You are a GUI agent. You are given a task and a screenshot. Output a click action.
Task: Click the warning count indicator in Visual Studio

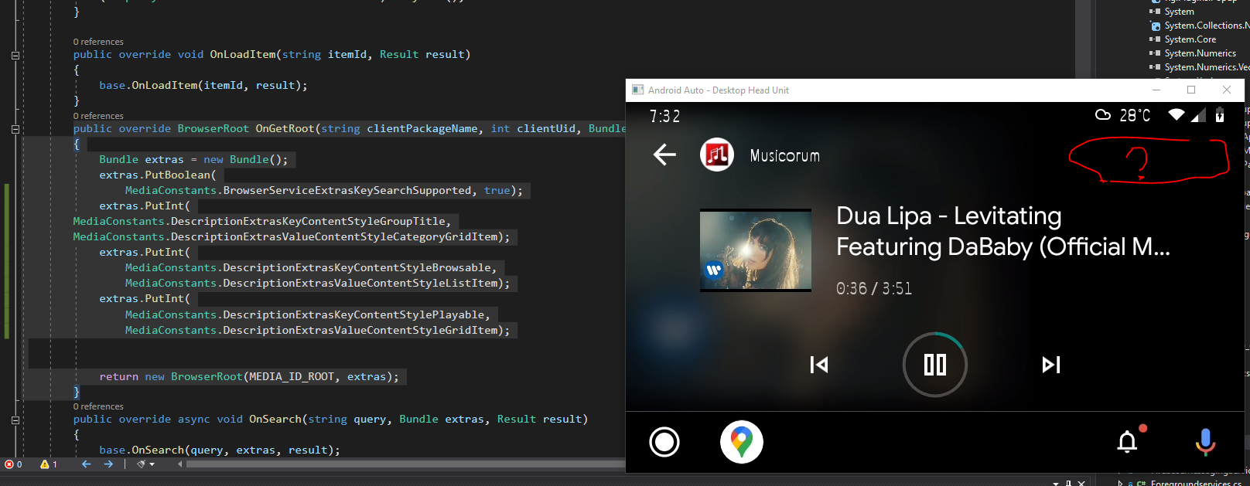49,464
